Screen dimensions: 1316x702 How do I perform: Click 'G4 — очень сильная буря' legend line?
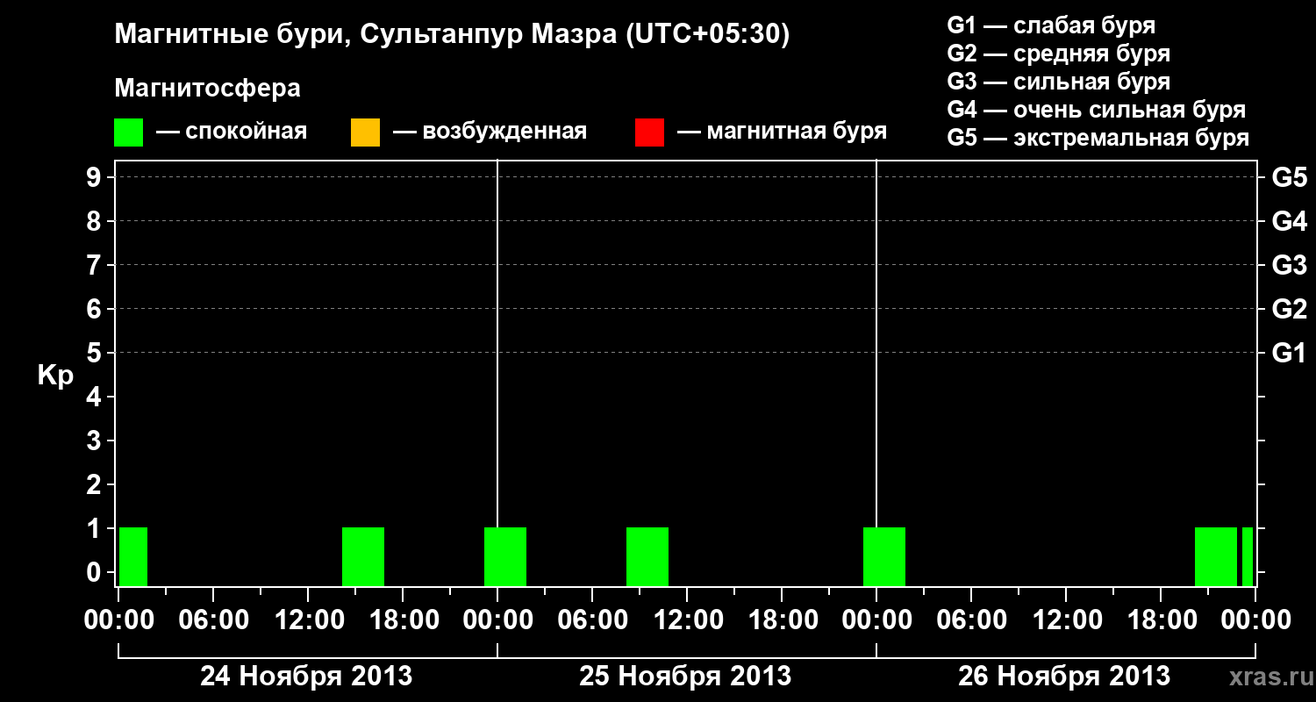[x=1097, y=110]
